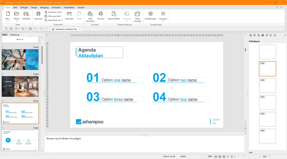Toggle the Folie5 slide marker icon
The height and width of the screenshot is (159, 287).
coord(3,101)
